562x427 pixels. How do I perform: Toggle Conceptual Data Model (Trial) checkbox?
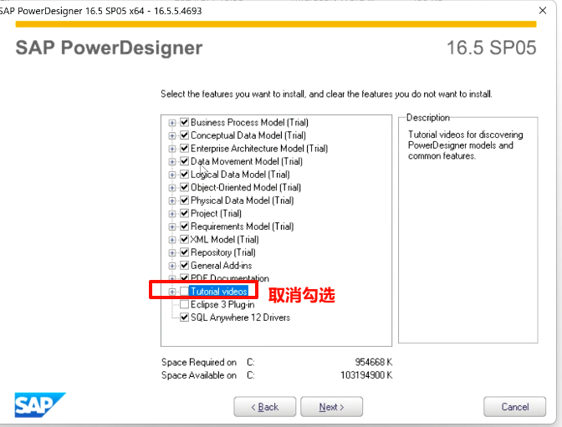click(184, 135)
